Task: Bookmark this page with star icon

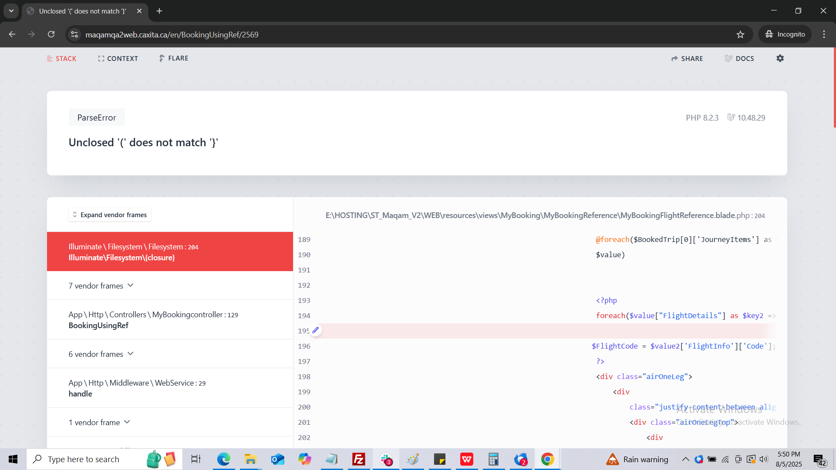Action: 740,34
